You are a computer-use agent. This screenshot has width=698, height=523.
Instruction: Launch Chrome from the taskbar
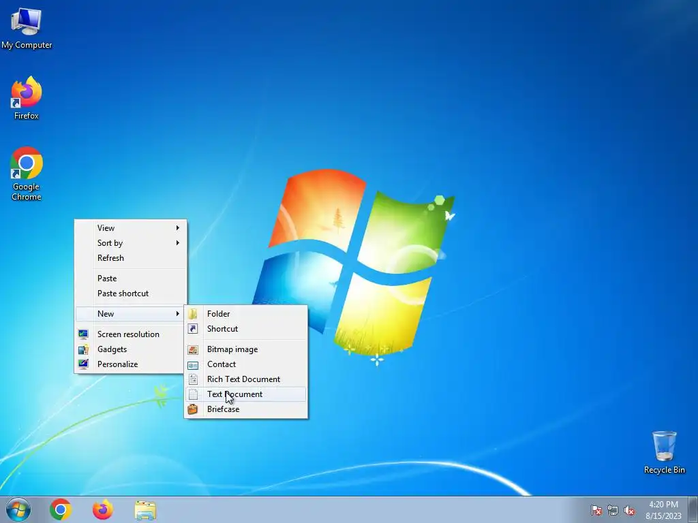coord(61,509)
